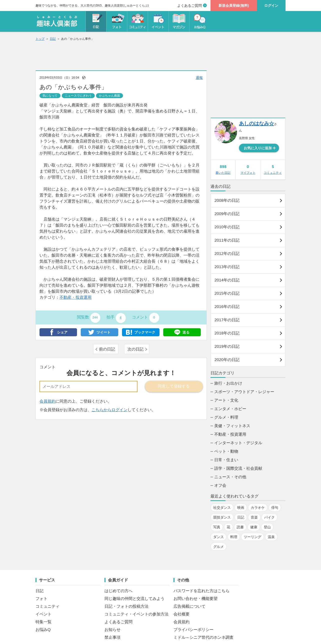321x643 pixels.
Task: Open the コミュニティ people nav icon
Action: pos(137,21)
